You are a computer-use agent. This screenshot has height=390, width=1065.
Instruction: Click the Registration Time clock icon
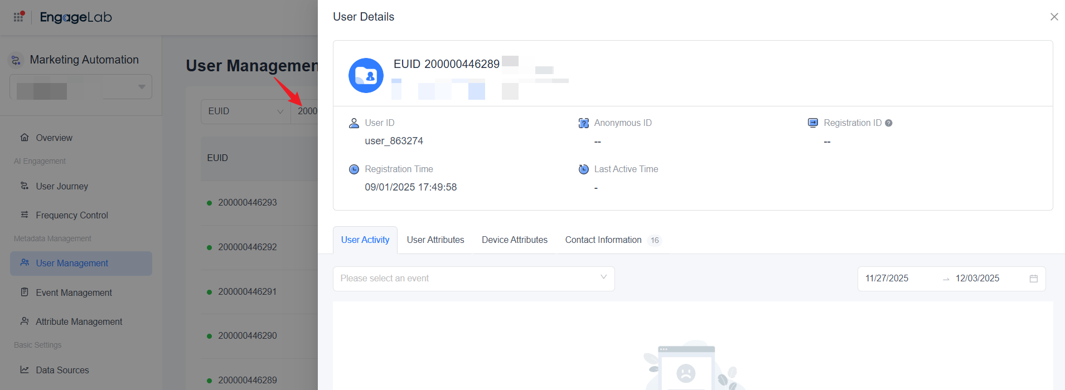pos(354,169)
